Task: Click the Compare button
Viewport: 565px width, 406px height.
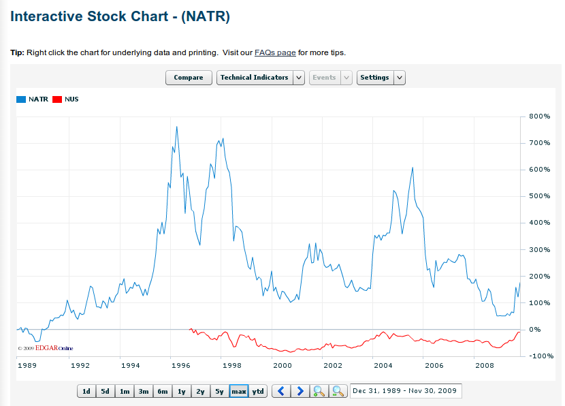Action: coord(189,78)
